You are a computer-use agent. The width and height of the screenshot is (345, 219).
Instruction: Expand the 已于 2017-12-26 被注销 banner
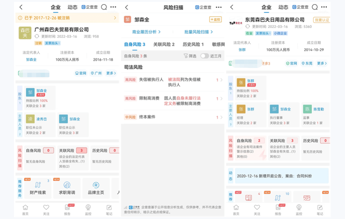[67, 18]
